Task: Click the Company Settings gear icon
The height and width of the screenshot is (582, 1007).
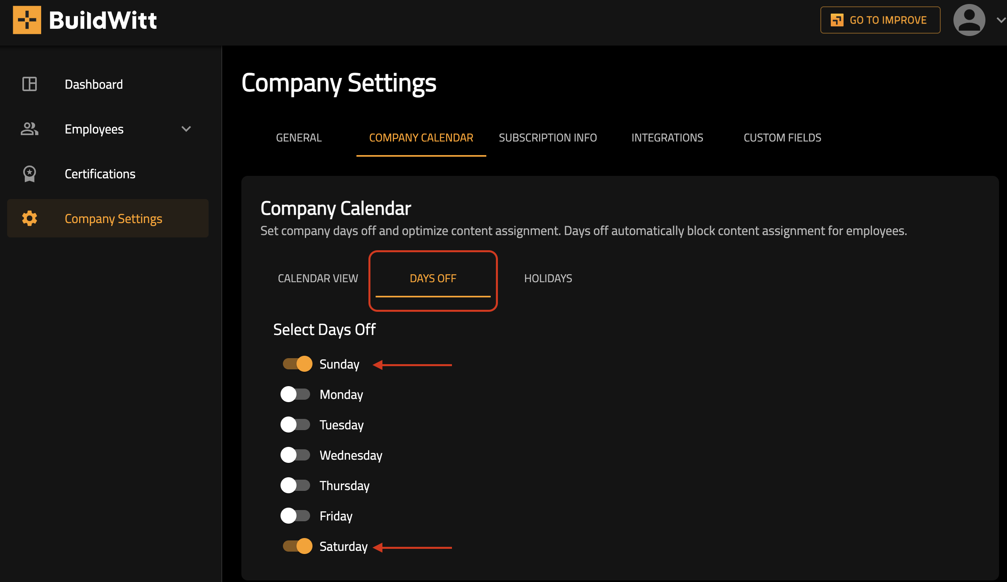Action: pyautogui.click(x=30, y=218)
